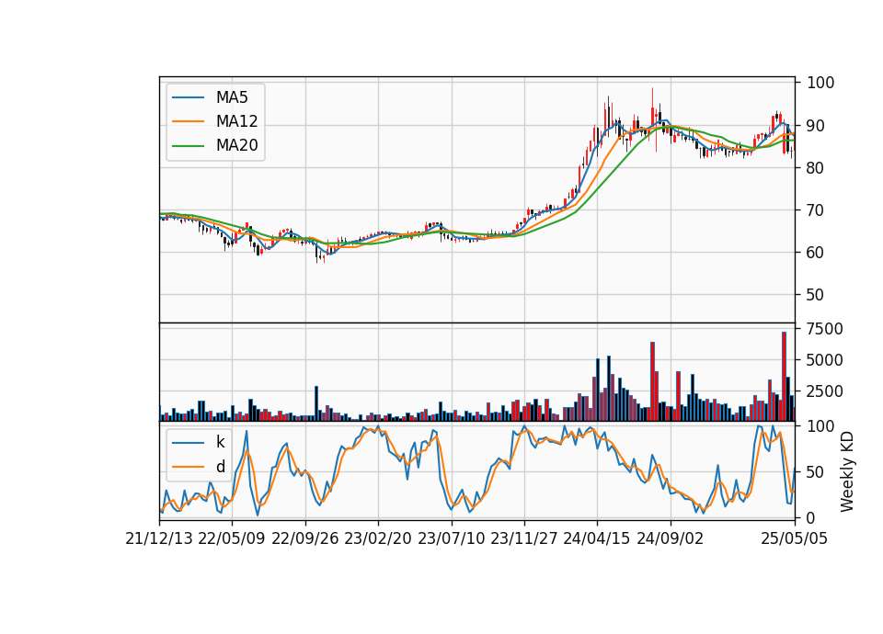Click the KD axis value 50

pos(816,472)
